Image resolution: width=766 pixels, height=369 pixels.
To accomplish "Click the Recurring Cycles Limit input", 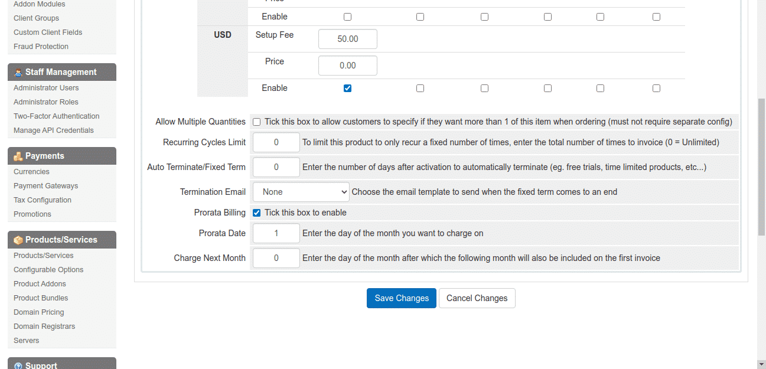I will [x=276, y=142].
